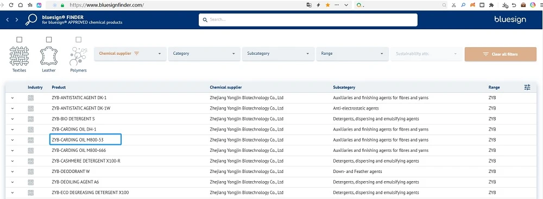Expand the ZYB-DEODORANT W row
Viewport: 543px width, 199px height.
coord(12,172)
